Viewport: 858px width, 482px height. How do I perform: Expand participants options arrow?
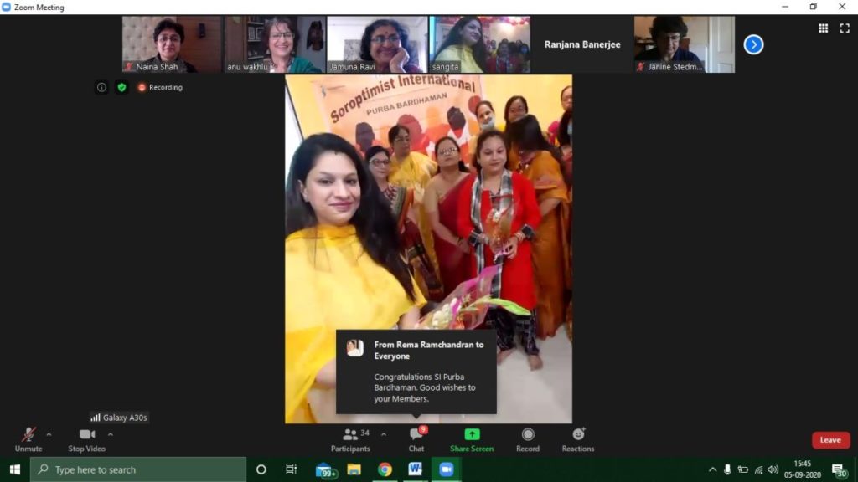tap(384, 434)
